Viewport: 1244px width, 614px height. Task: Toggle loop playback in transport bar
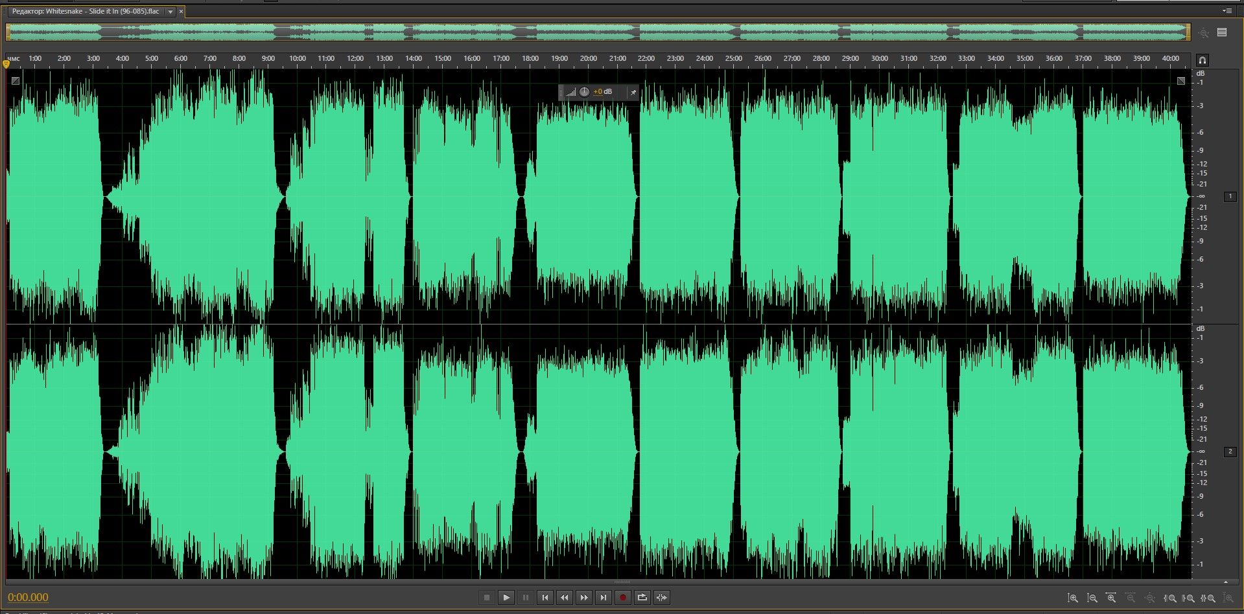point(642,597)
